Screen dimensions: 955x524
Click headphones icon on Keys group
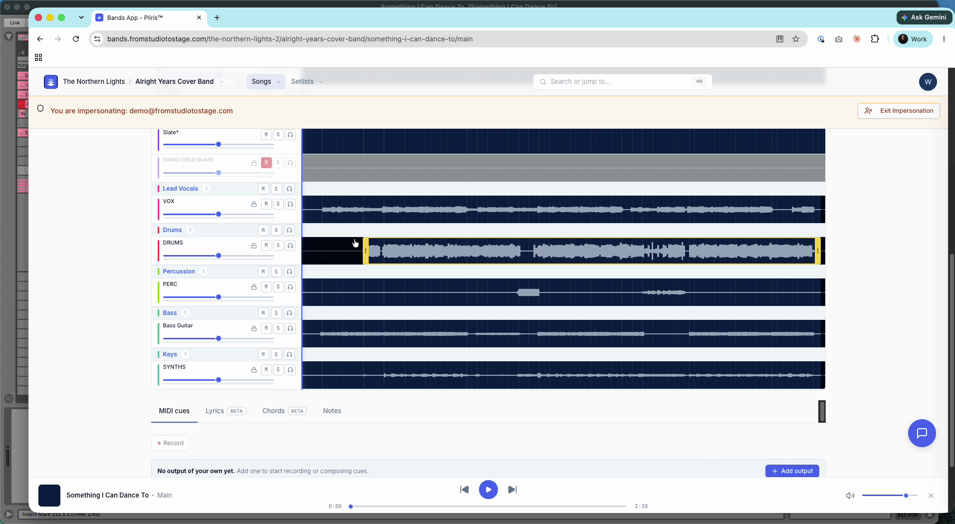pyautogui.click(x=289, y=354)
